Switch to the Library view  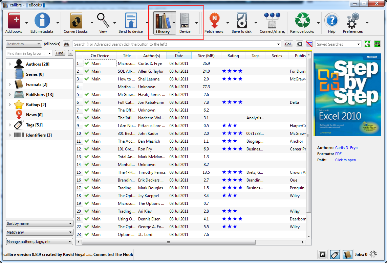point(163,23)
